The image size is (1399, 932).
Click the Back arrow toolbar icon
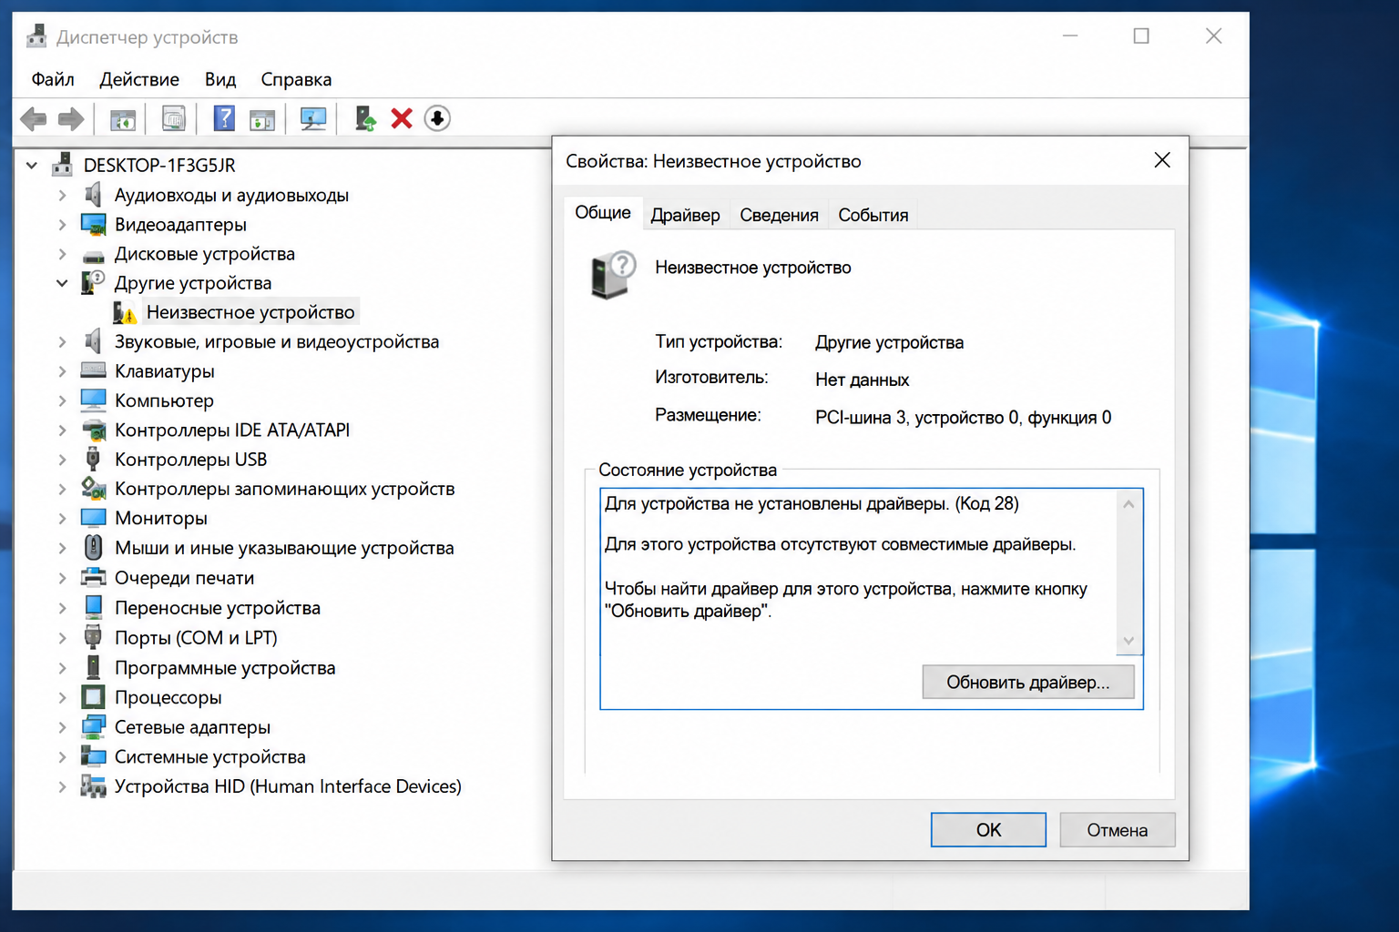[34, 118]
